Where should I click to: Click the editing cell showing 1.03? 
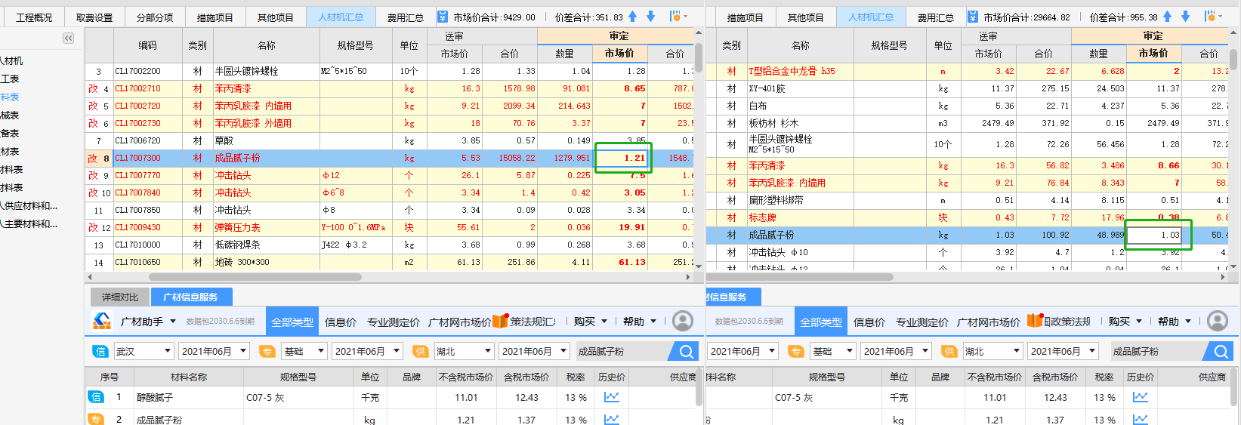[1156, 235]
